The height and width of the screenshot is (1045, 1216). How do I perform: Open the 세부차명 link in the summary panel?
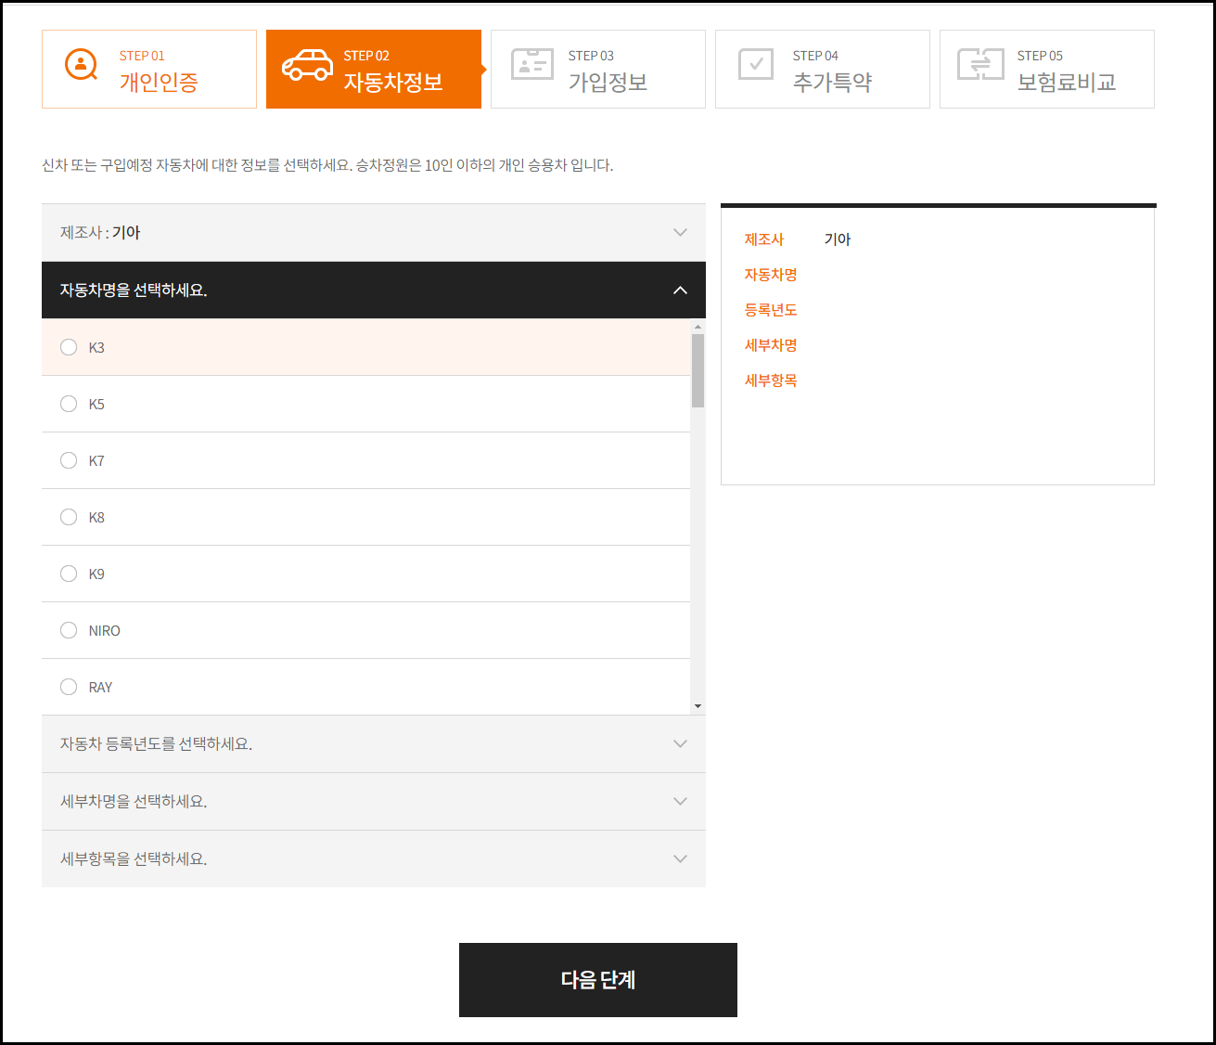coord(770,344)
